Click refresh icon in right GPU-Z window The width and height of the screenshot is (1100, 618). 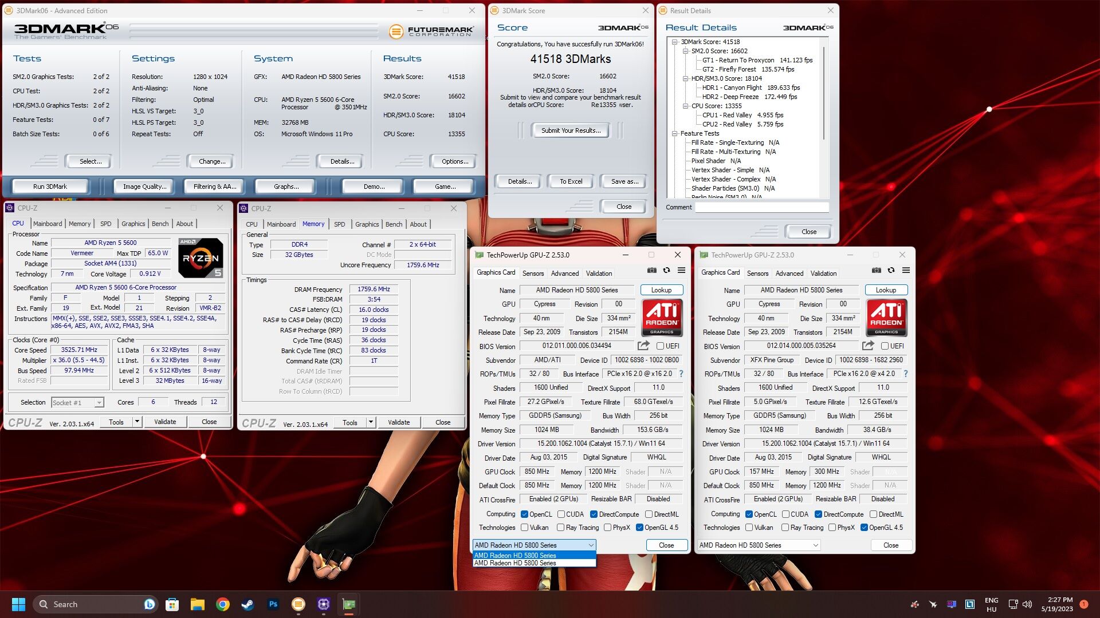point(891,271)
